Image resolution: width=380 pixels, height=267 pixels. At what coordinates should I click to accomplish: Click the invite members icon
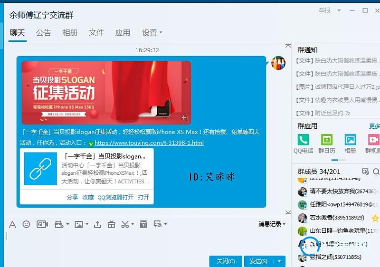[365, 172]
